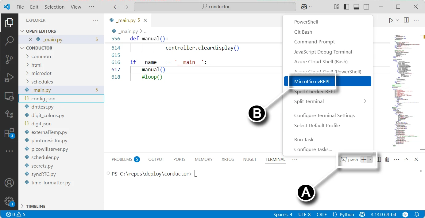Open Source Control view
425x218 pixels.
tap(9, 59)
